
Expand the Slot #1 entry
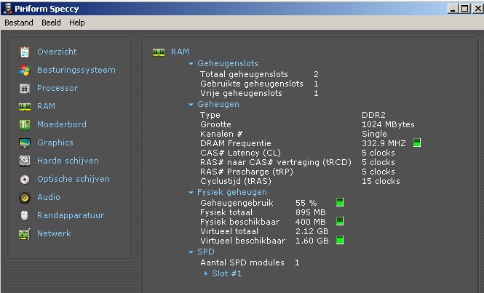coord(206,273)
